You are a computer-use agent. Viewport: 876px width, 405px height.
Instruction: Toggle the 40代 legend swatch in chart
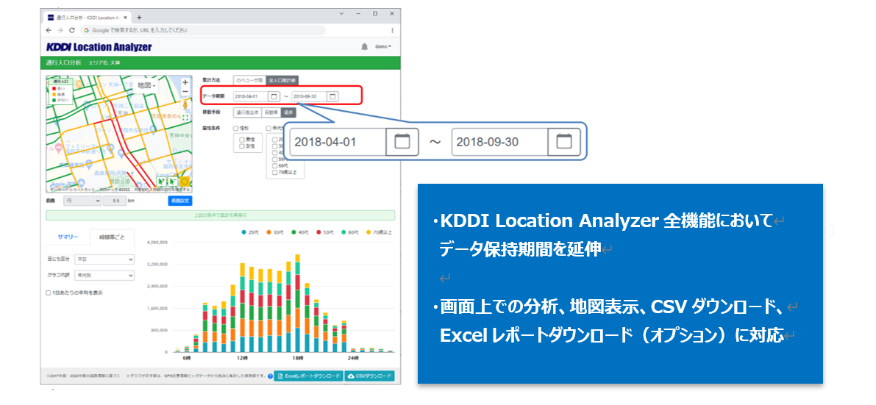293,232
